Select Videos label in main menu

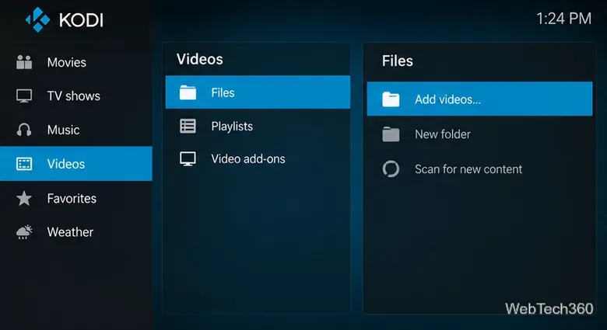[x=66, y=164]
